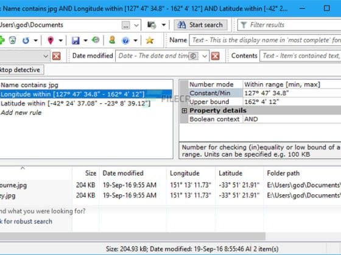Click the blue help question icon
341x255 pixels.
(125, 40)
